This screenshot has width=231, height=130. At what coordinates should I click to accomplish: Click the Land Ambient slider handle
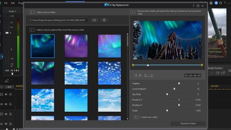(x=174, y=89)
